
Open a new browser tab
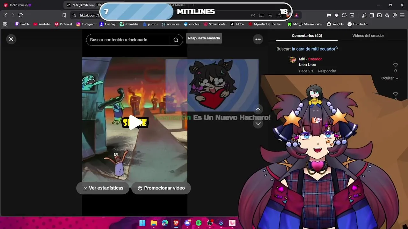click(193, 5)
